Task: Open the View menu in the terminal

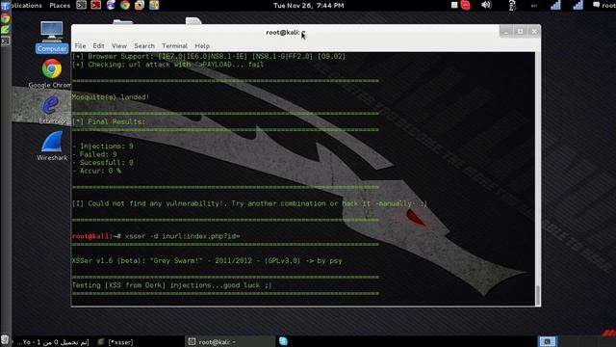Action: (119, 46)
